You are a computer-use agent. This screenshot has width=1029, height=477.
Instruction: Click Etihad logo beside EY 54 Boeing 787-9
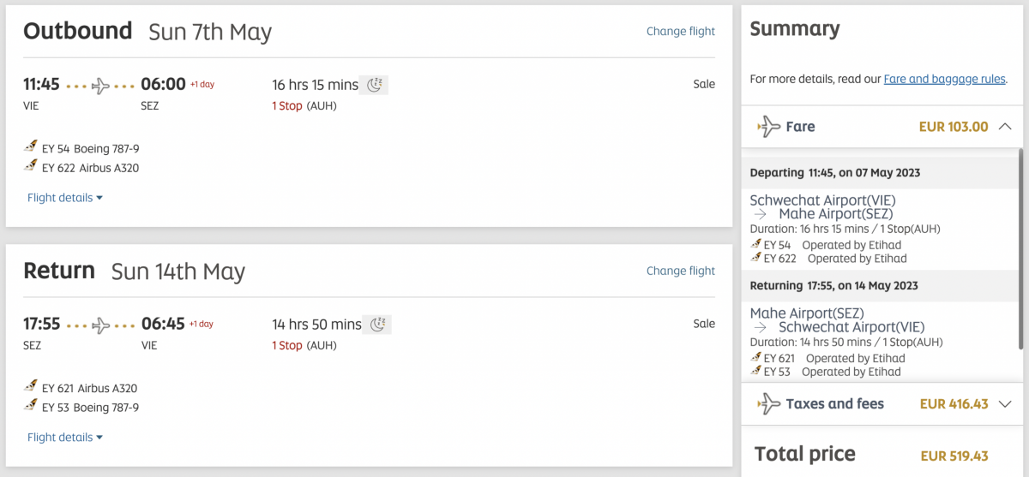[x=32, y=147]
